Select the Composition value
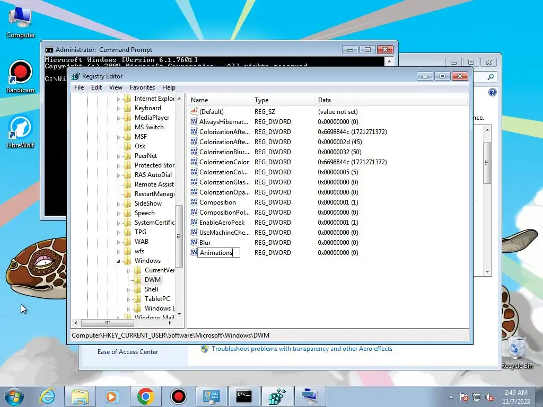This screenshot has height=407, width=543. click(x=217, y=202)
